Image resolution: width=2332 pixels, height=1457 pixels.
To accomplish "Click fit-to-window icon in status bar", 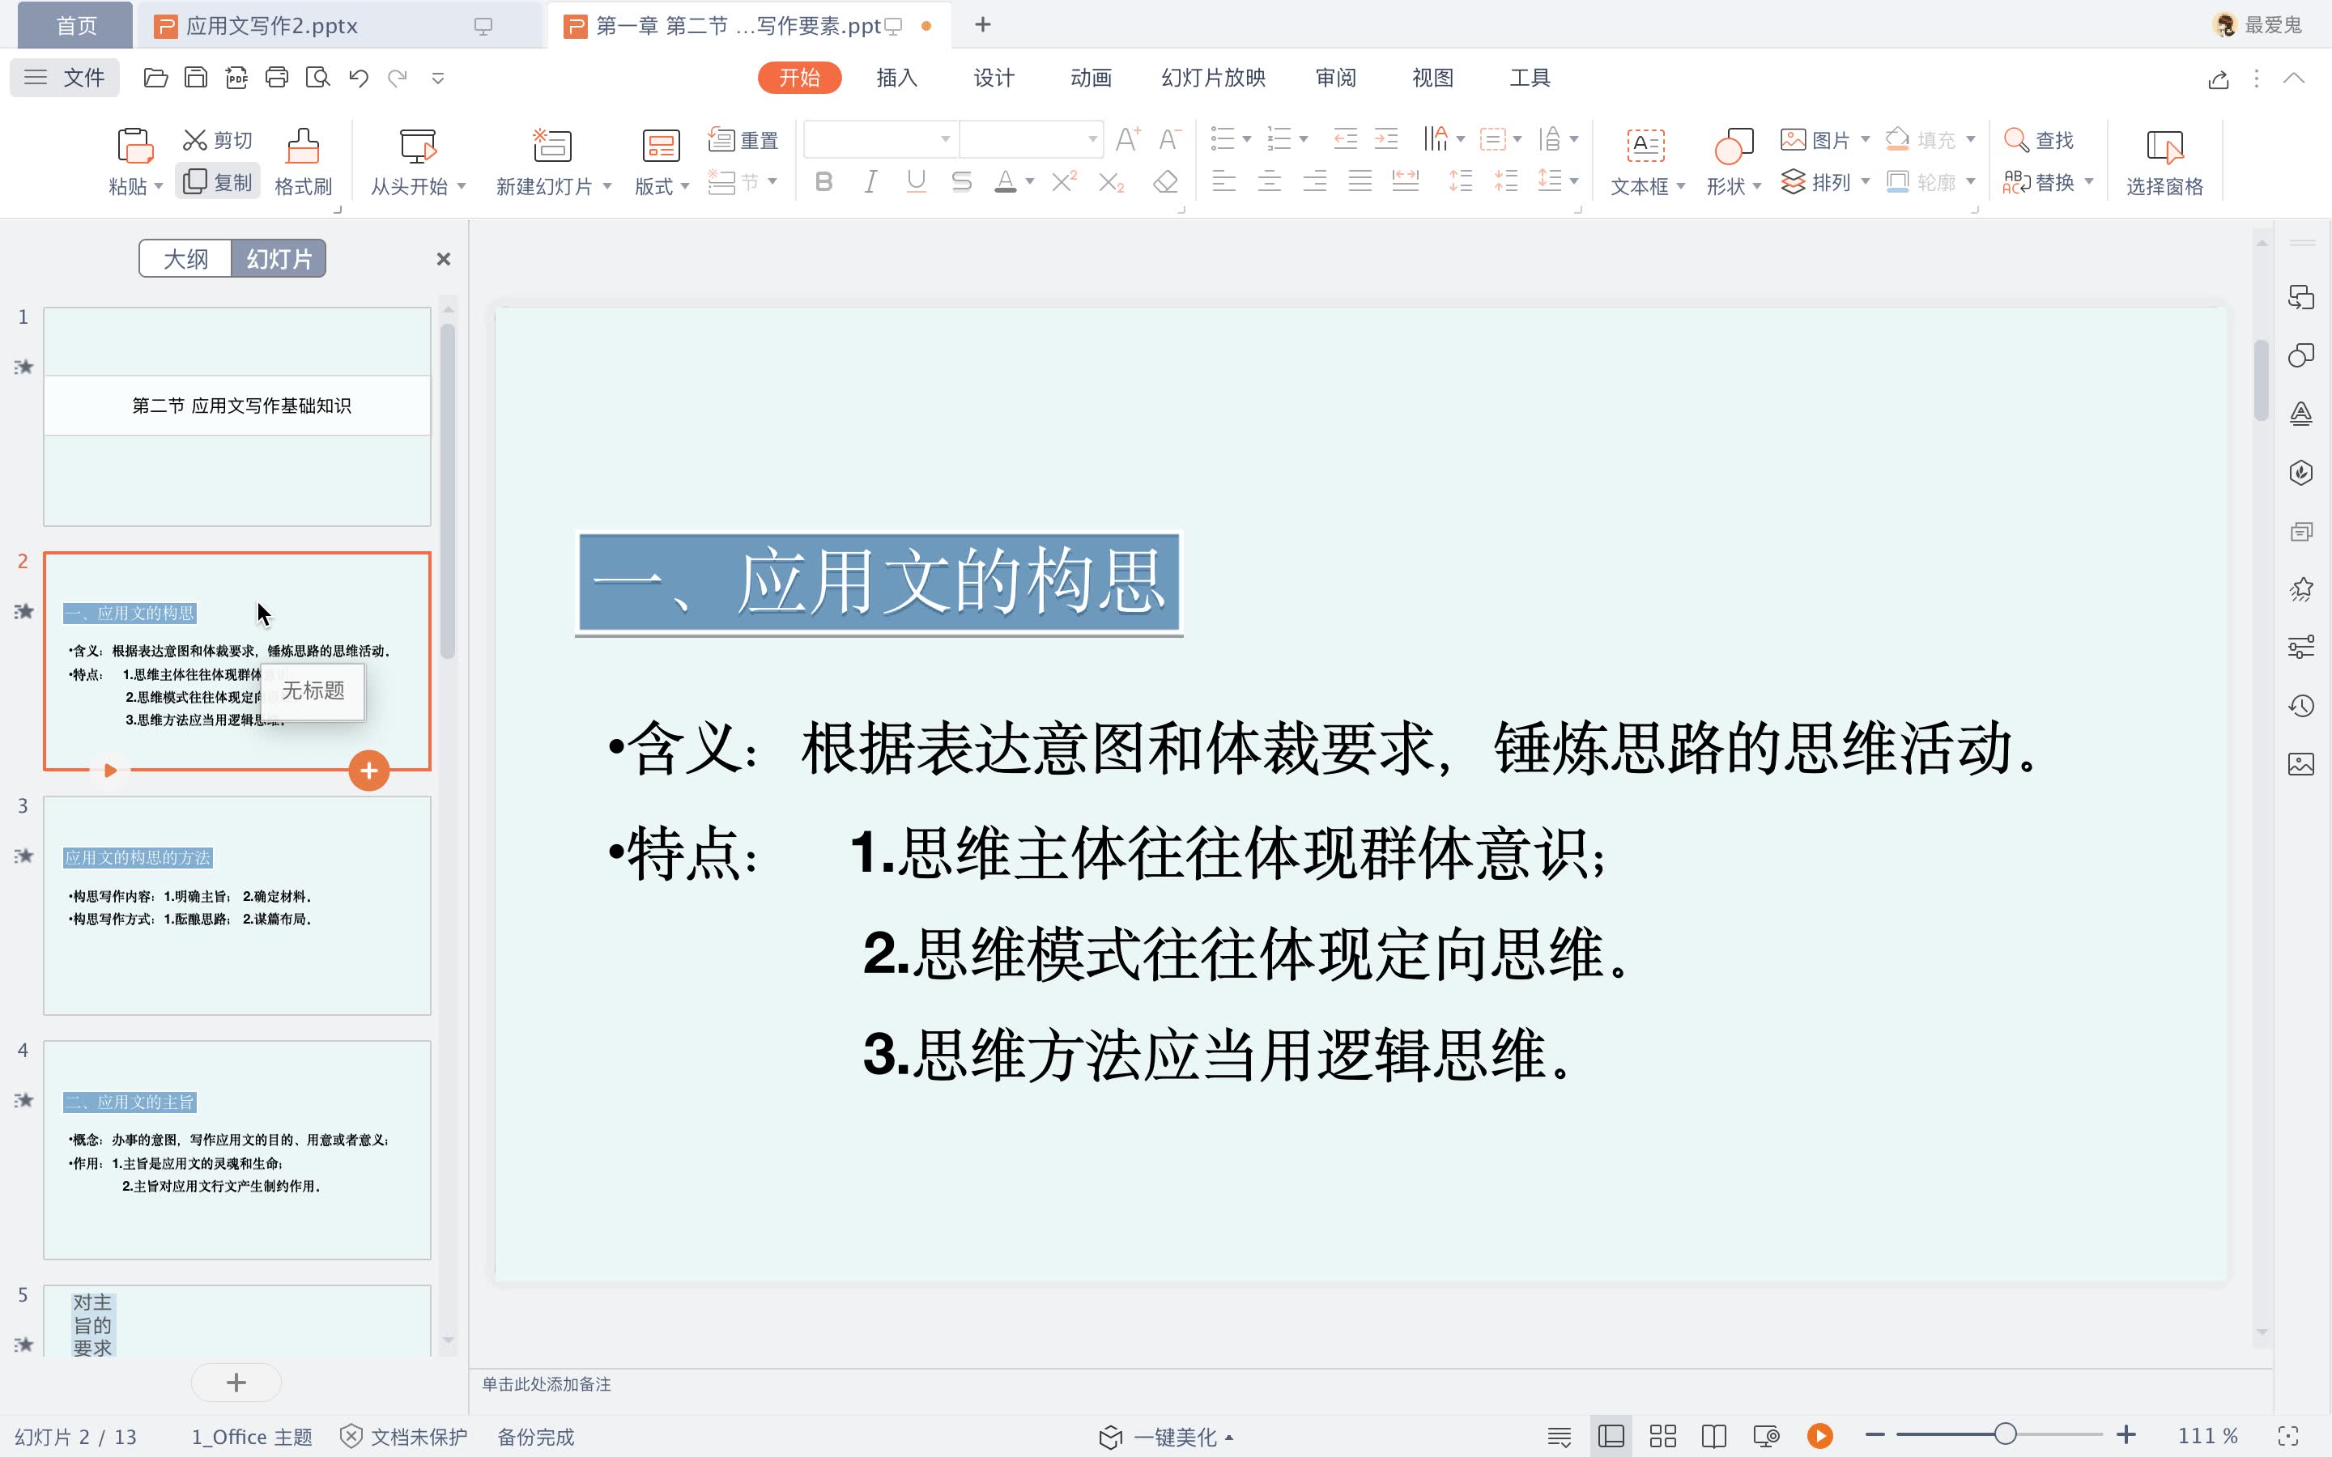I will point(2287,1436).
